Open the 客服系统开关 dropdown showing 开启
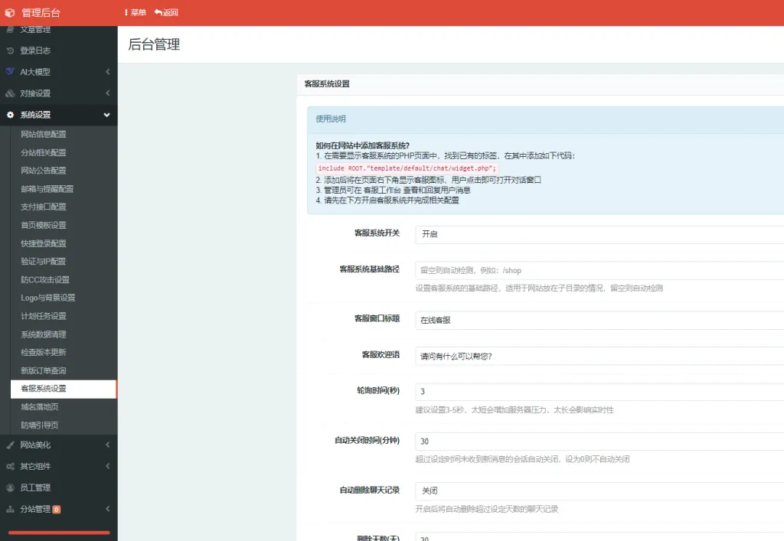The height and width of the screenshot is (541, 784). [x=599, y=234]
